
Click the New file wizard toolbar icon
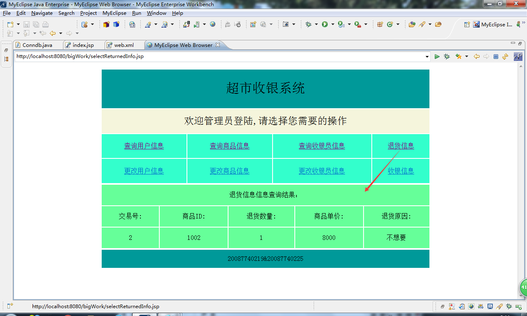click(x=10, y=25)
